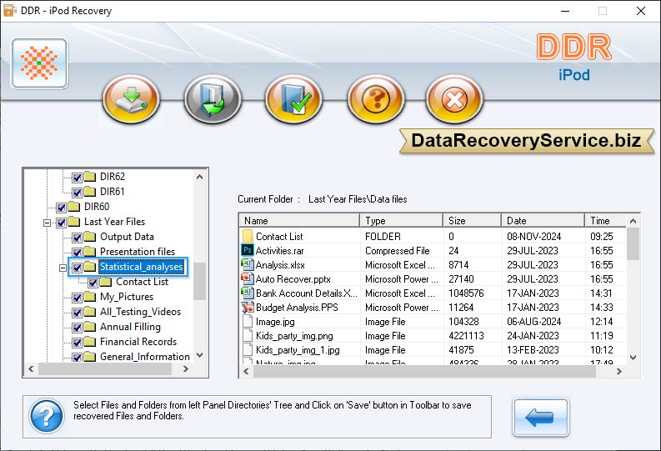661x451 pixels.
Task: Close the DDR iPod Recovery window
Action: [641, 11]
